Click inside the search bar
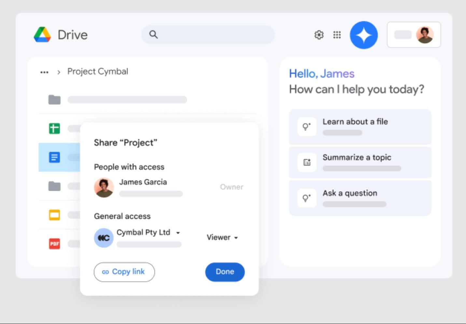The image size is (466, 324). tap(208, 34)
